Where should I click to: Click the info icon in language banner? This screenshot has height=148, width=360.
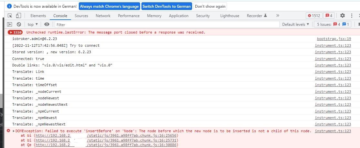[x=9, y=6]
